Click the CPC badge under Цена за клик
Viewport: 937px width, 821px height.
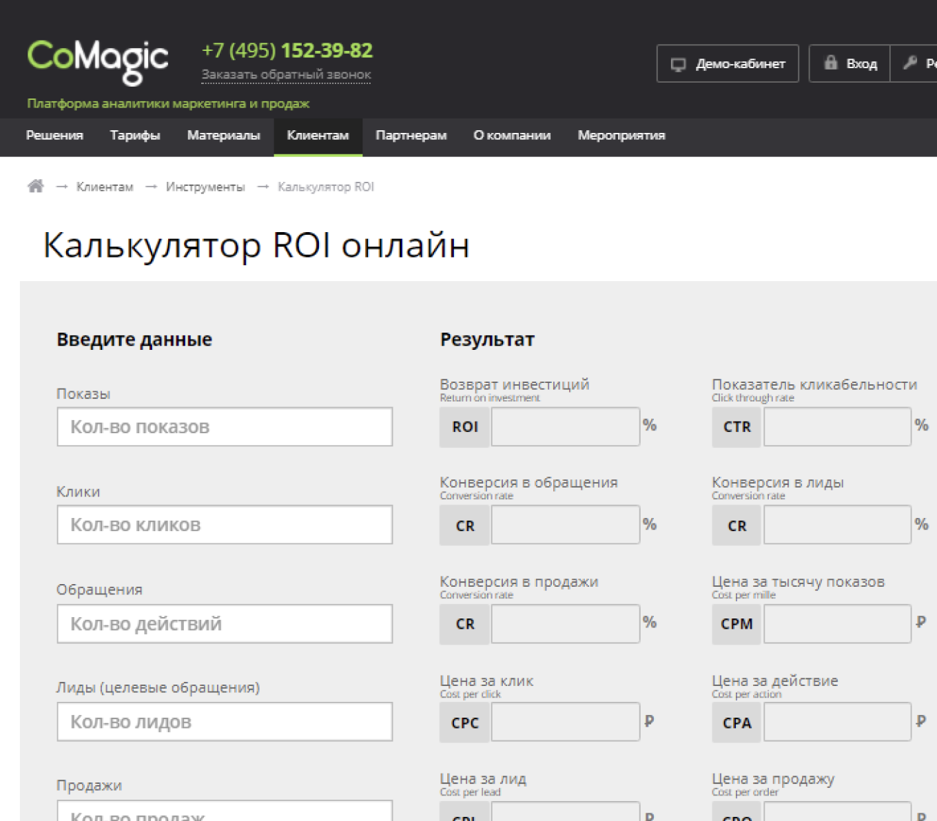pos(464,723)
